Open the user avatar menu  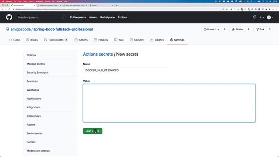click(270, 17)
